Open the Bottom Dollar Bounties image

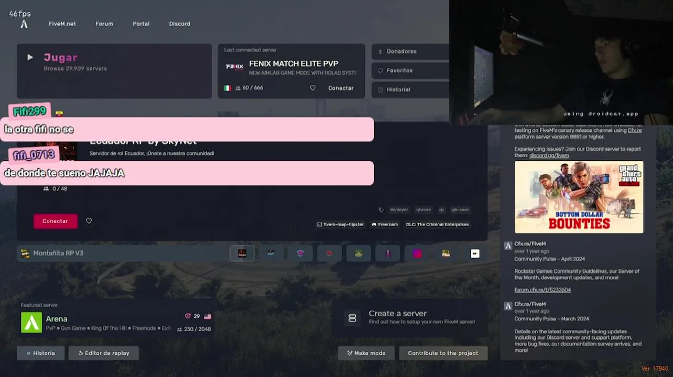pyautogui.click(x=579, y=197)
